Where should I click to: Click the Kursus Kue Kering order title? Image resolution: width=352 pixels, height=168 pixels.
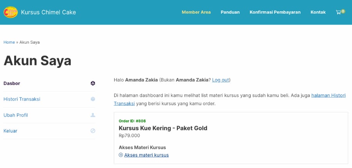(163, 128)
